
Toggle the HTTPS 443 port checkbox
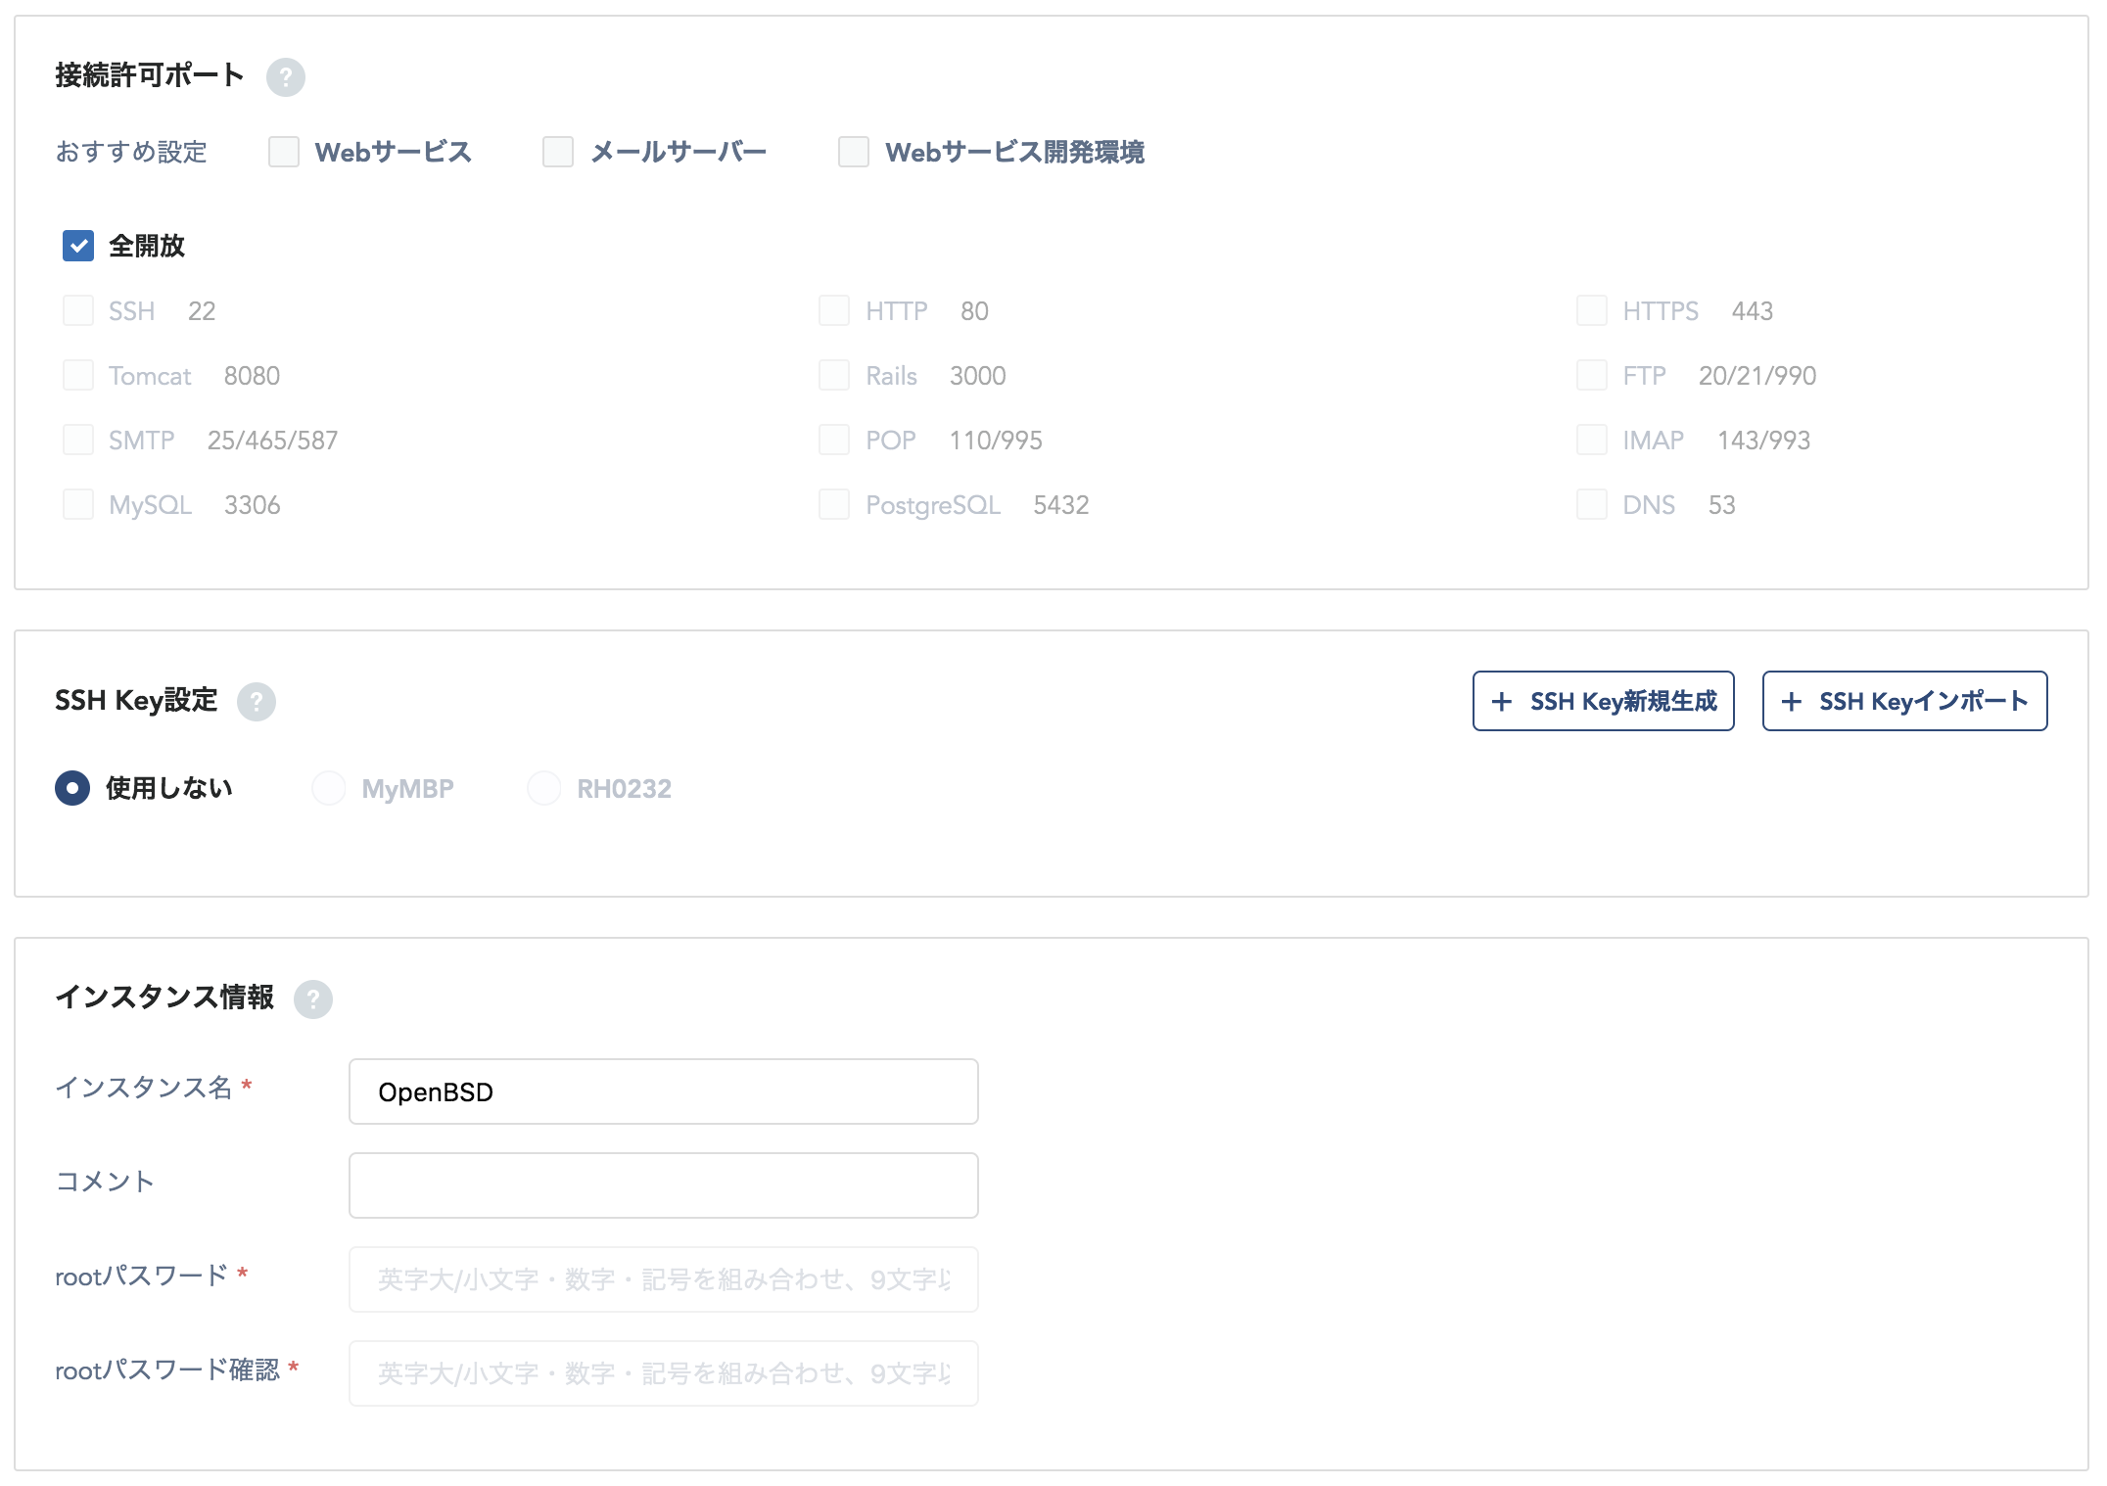pos(1592,310)
